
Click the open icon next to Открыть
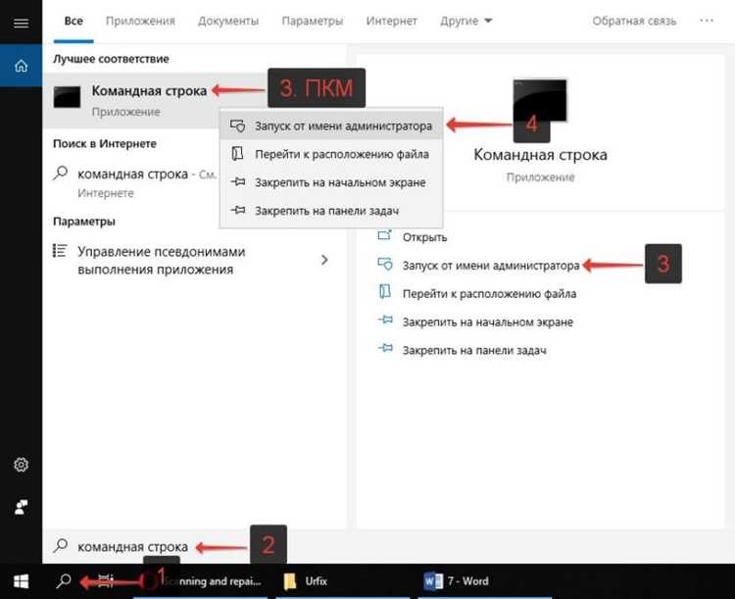[385, 235]
